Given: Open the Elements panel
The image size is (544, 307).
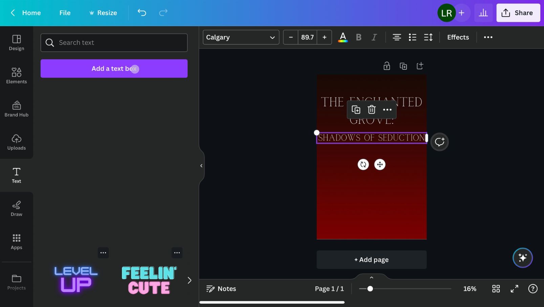Looking at the screenshot, I should point(16,75).
